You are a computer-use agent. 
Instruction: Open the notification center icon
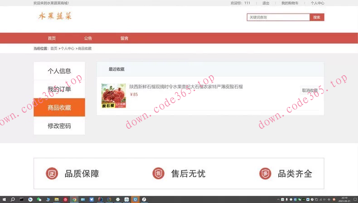pyautogui.click(x=355, y=199)
